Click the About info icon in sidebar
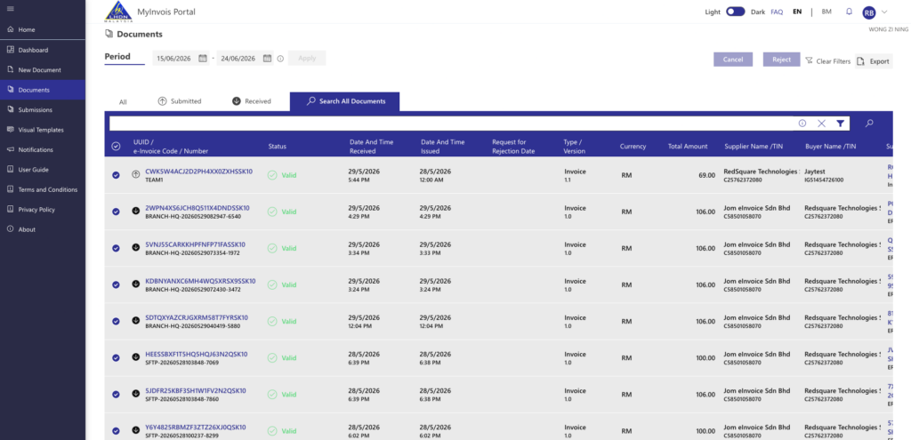 click(x=11, y=229)
